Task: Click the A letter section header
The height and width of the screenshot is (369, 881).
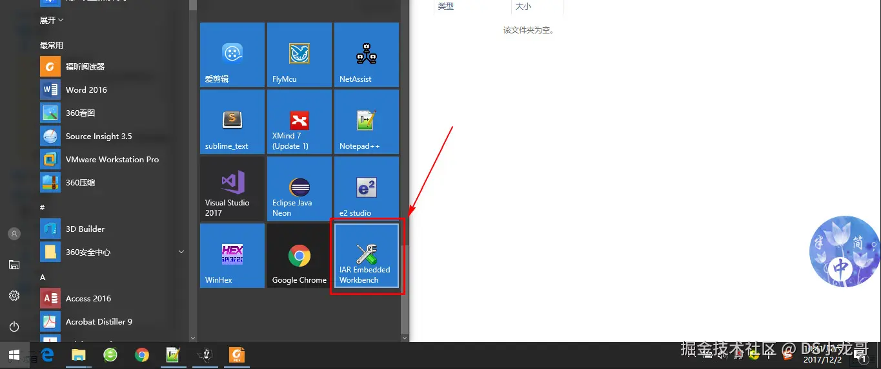Action: click(43, 277)
